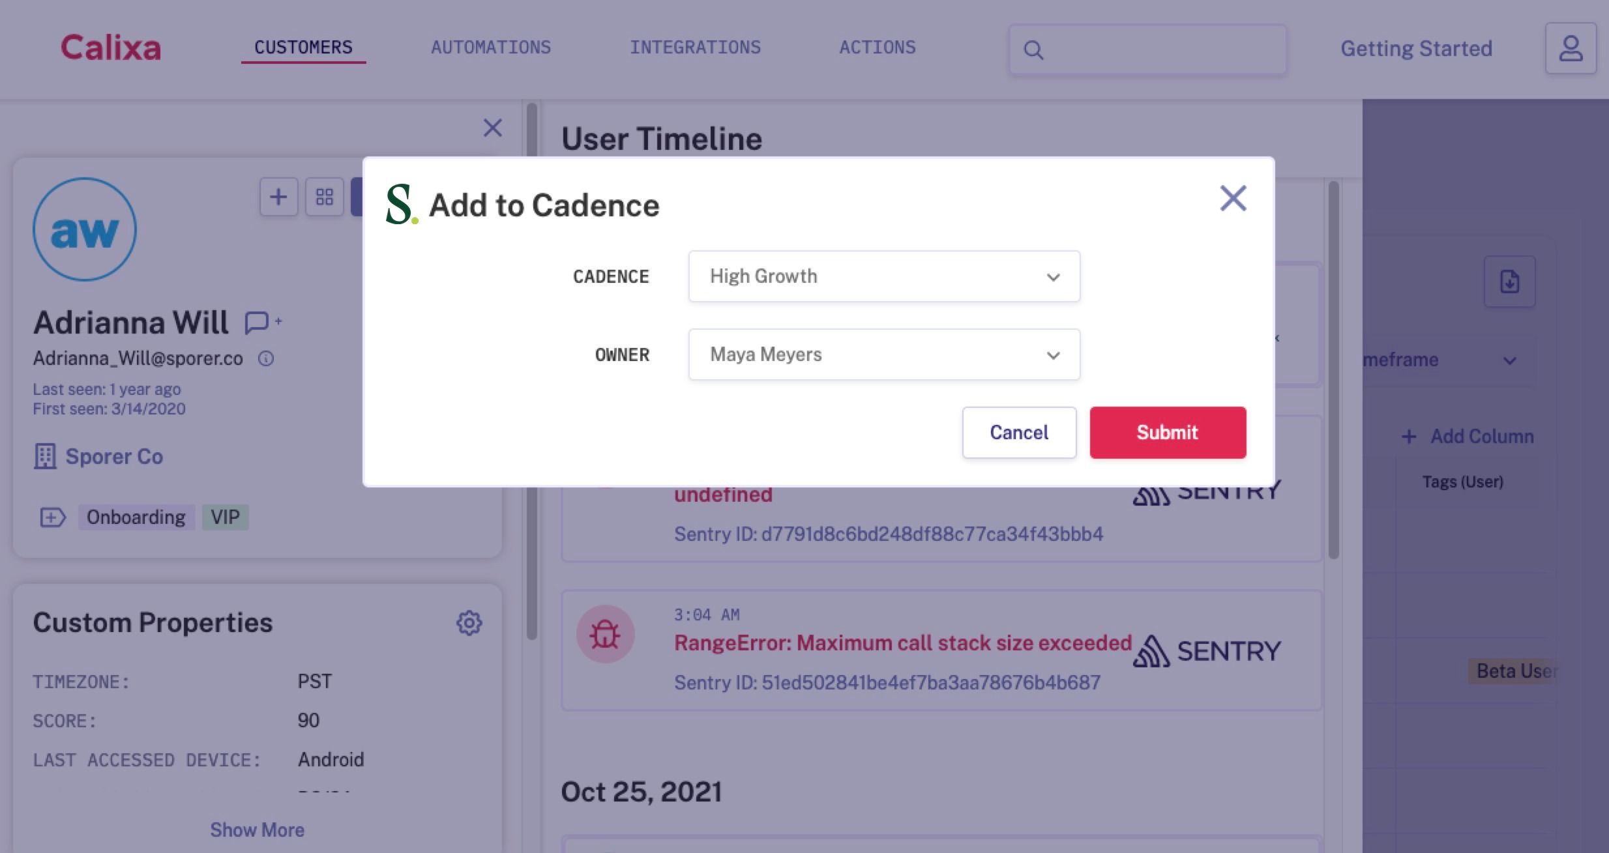Click the bug icon on RangeError event
This screenshot has width=1609, height=853.
coord(605,634)
